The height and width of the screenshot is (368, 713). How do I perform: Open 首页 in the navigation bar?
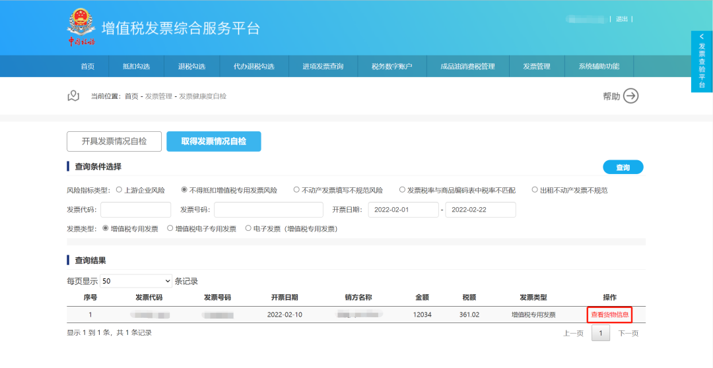(x=88, y=67)
